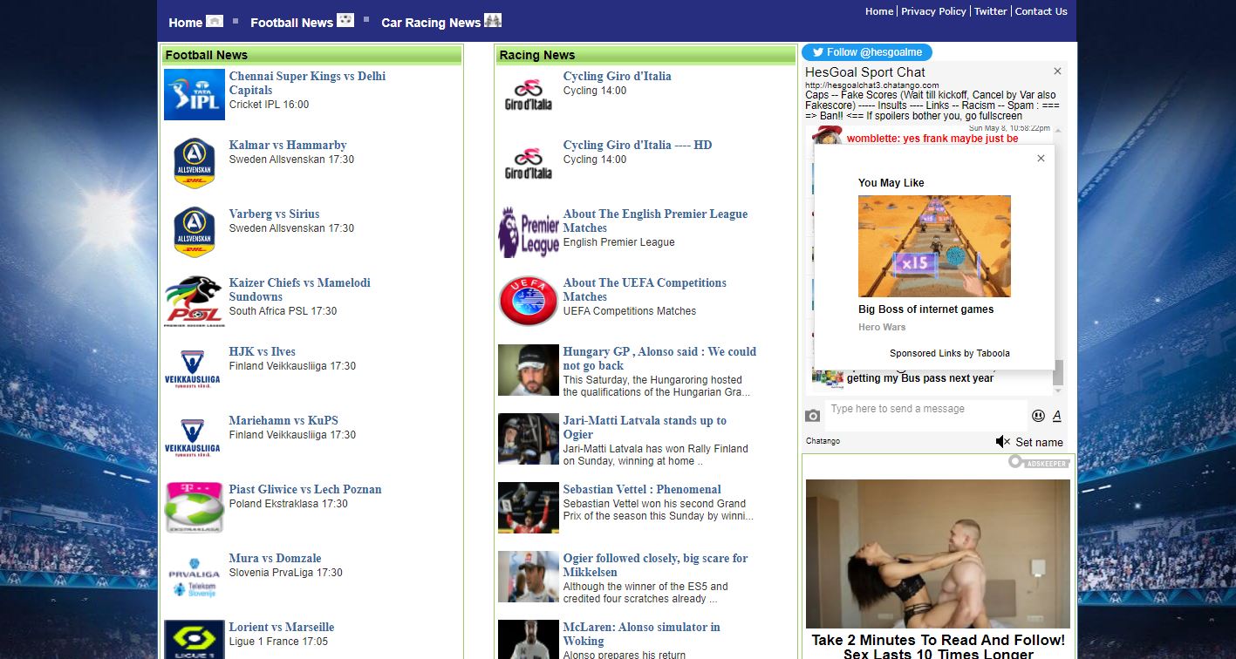Image resolution: width=1236 pixels, height=659 pixels.
Task: Click the Giro d'Italia logo of the HD entry
Action: [529, 163]
